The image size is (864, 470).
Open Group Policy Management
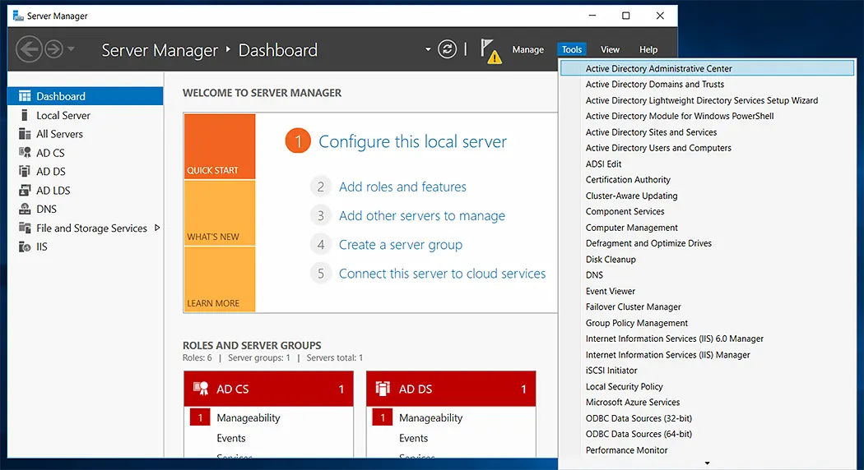click(x=707, y=323)
